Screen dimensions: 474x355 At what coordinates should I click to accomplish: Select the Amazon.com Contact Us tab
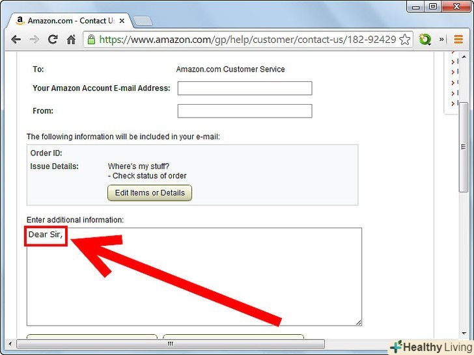click(x=70, y=21)
